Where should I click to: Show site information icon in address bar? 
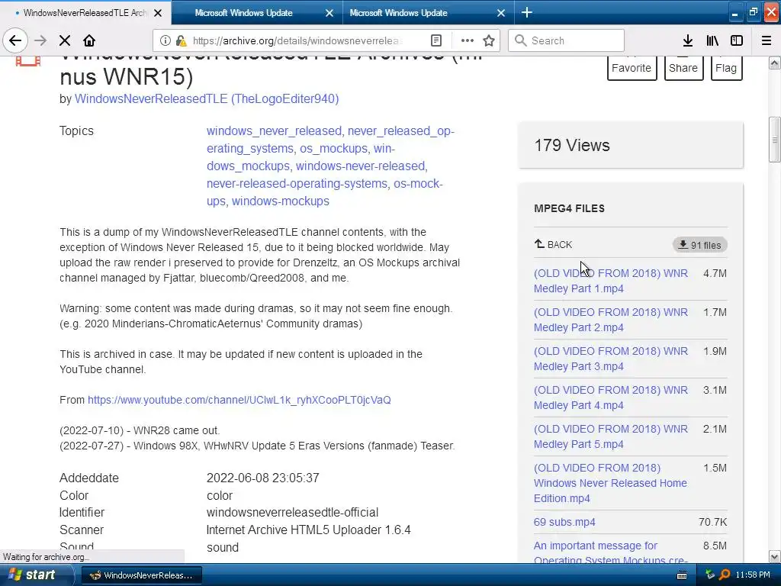pyautogui.click(x=166, y=41)
